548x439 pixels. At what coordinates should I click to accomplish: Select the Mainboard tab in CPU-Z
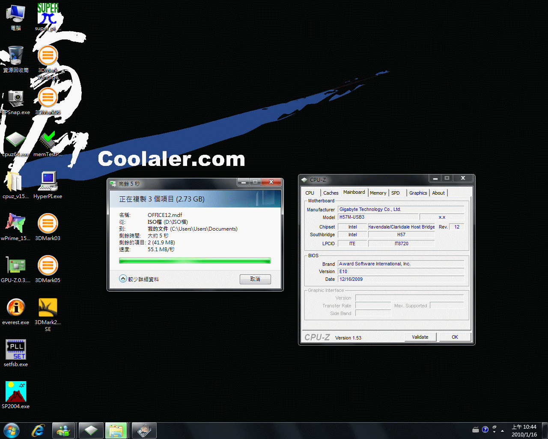click(x=354, y=192)
